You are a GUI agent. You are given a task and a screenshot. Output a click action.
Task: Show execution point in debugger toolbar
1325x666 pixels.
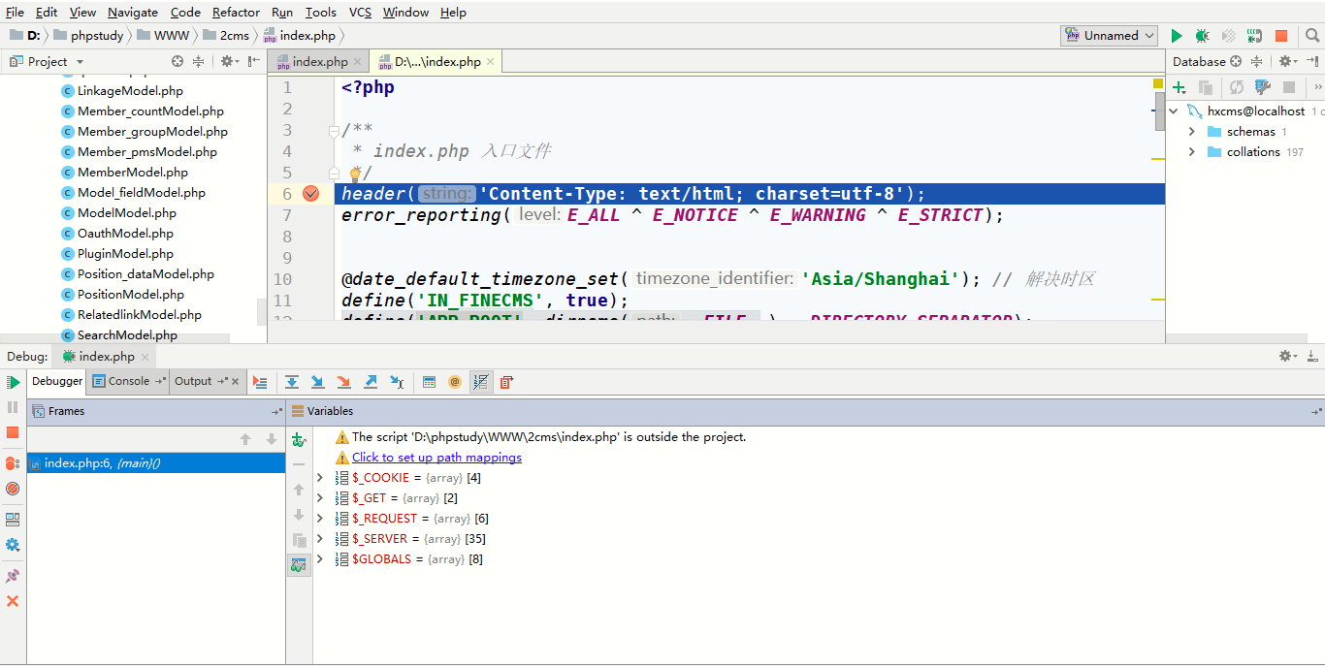tap(260, 382)
